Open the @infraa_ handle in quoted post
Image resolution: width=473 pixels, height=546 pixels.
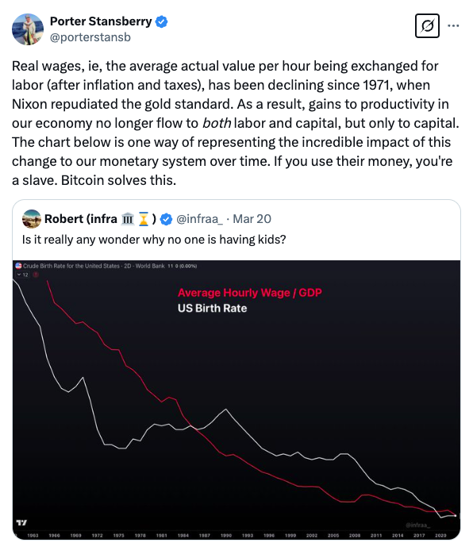199,219
